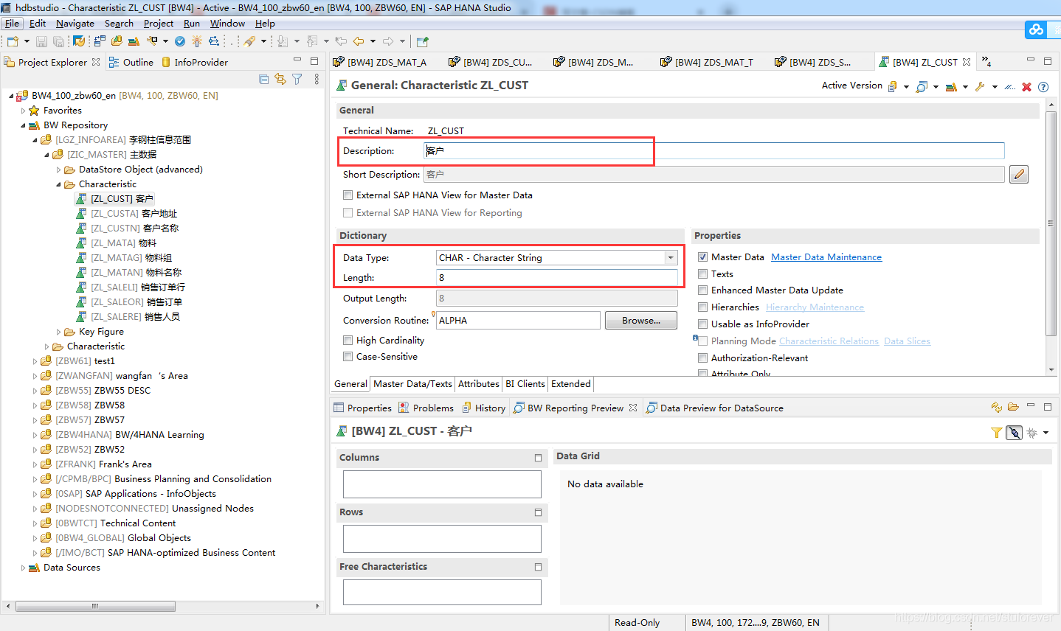The height and width of the screenshot is (631, 1061).
Task: Click the books icon in editor toolbar
Action: pos(951,86)
